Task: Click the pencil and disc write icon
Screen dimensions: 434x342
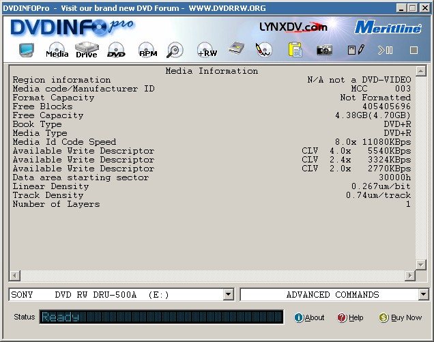Action: tap(263, 50)
